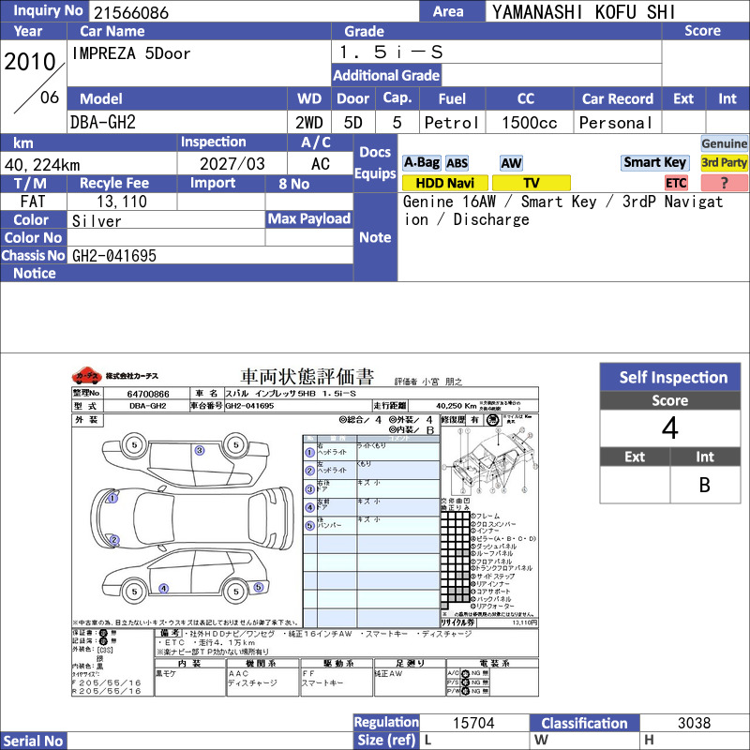Click sheet mileage 40,250 Km
750x750 pixels.
click(457, 406)
